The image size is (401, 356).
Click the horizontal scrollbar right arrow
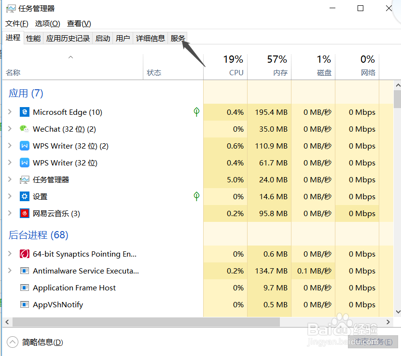click(388, 322)
